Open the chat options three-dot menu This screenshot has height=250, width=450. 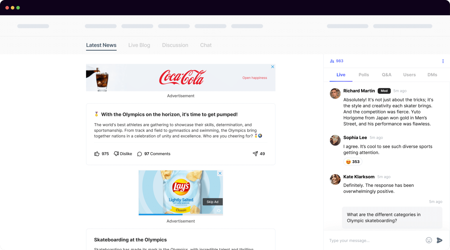[x=443, y=61]
